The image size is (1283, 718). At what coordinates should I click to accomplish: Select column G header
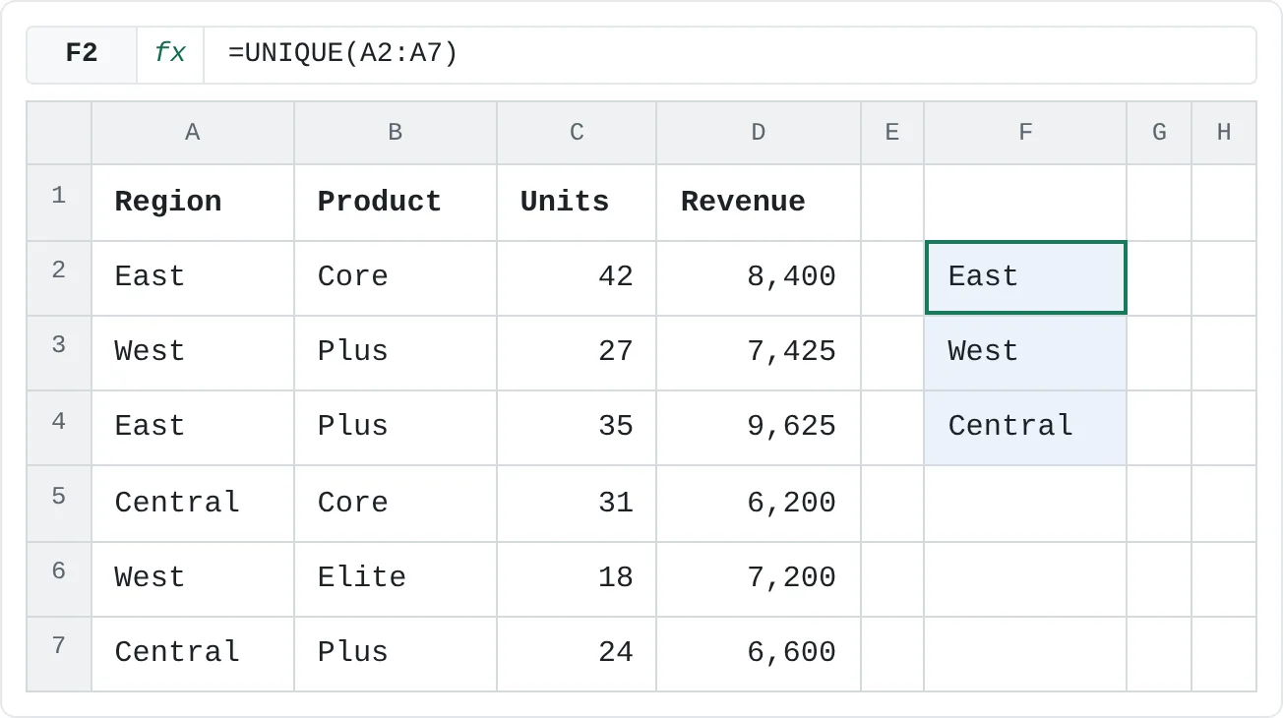(x=1159, y=132)
